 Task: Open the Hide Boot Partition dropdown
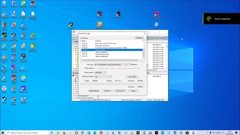[103, 76]
